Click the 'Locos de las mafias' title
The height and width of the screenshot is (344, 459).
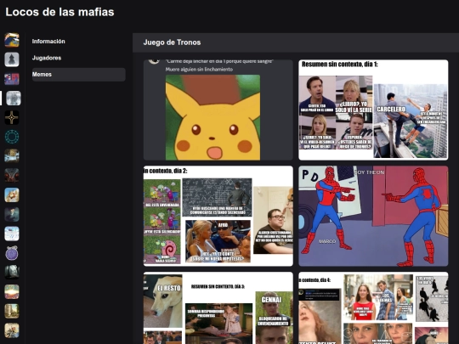tap(59, 12)
